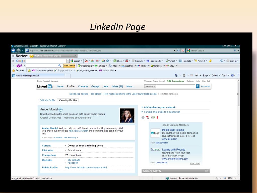The image size is (257, 193).
Task: Open the zoom level 100% dropdown in status bar
Action: pos(235,178)
